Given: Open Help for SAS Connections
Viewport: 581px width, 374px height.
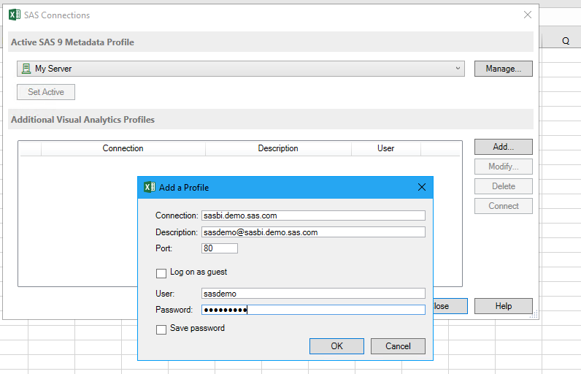Looking at the screenshot, I should tap(504, 306).
